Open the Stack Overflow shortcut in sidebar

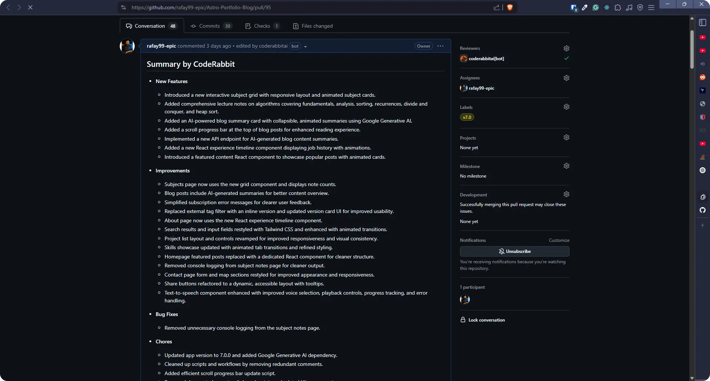click(703, 157)
